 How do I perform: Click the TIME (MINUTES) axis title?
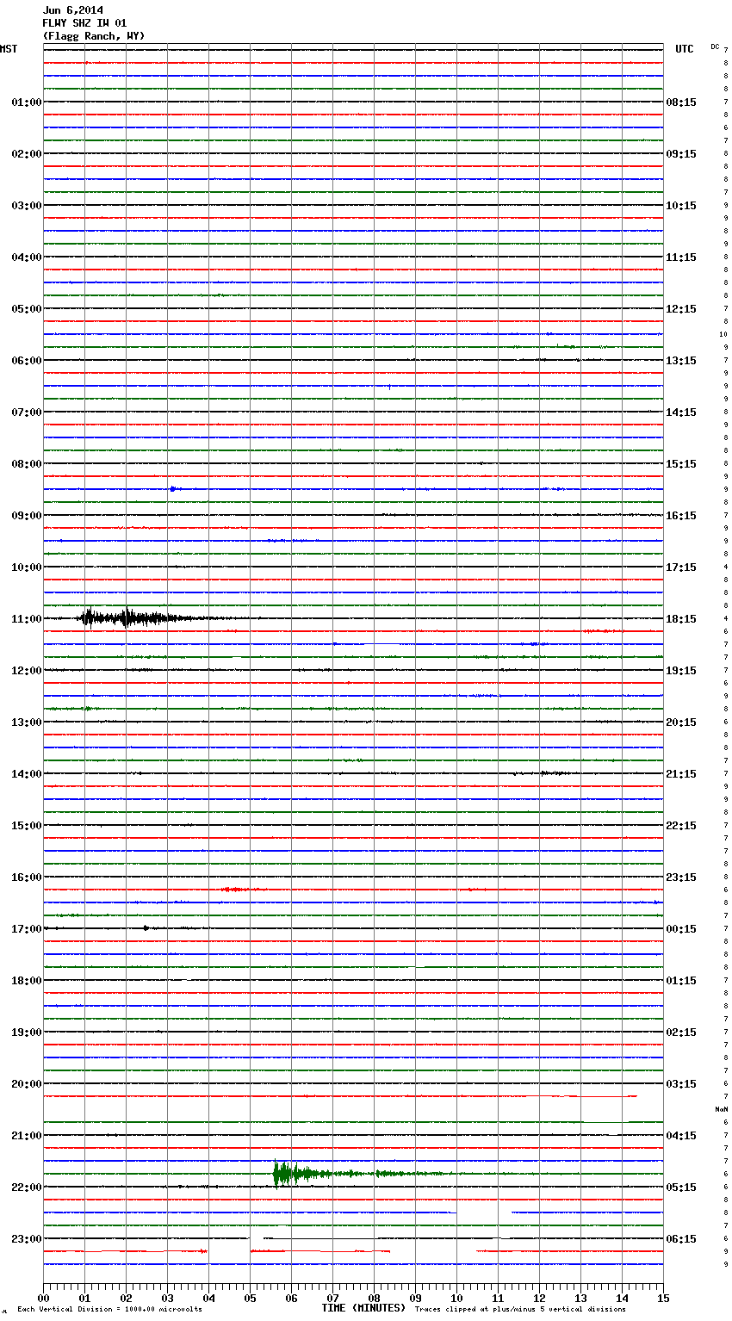[363, 1308]
